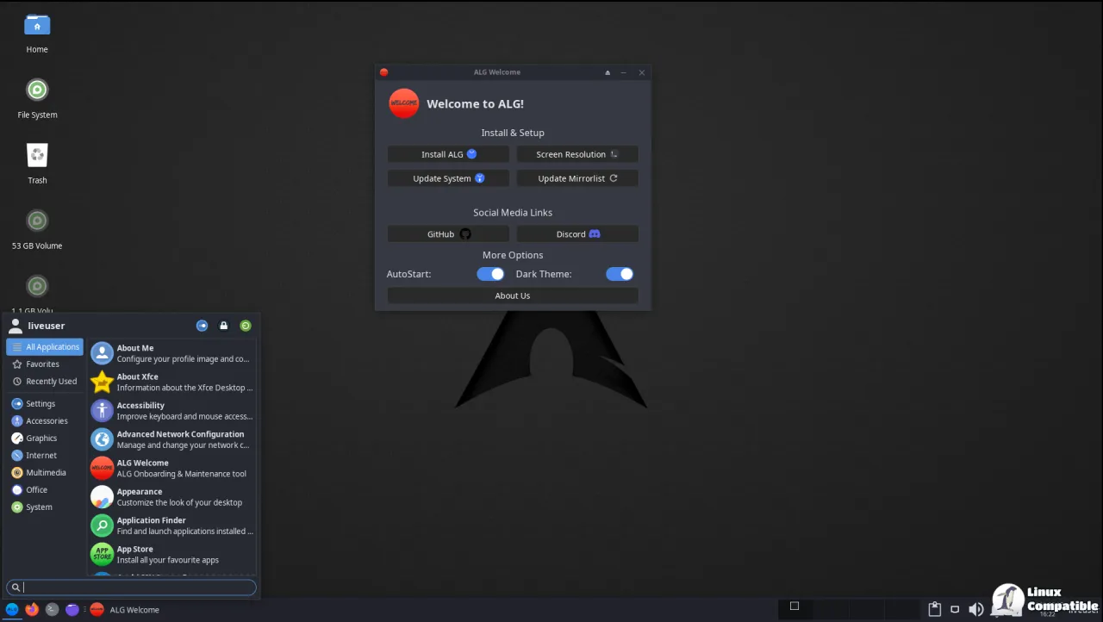Image resolution: width=1103 pixels, height=622 pixels.
Task: Click the green log out icon in menu header
Action: pos(246,326)
